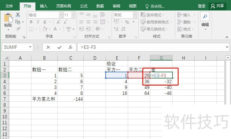Switch to the 视图 tab
231x139 pixels.
tap(132, 6)
